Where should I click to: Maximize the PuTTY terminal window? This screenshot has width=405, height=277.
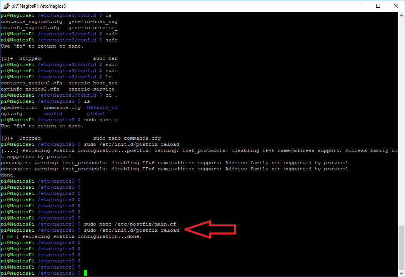point(378,6)
